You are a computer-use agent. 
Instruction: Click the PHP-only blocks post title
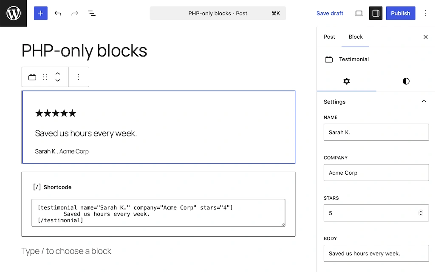(x=85, y=51)
